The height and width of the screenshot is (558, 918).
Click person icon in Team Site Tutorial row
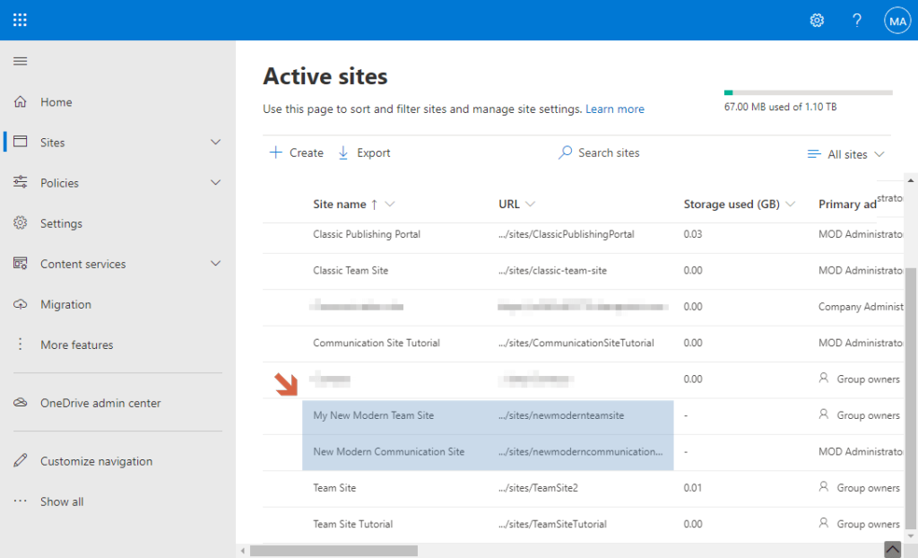824,523
